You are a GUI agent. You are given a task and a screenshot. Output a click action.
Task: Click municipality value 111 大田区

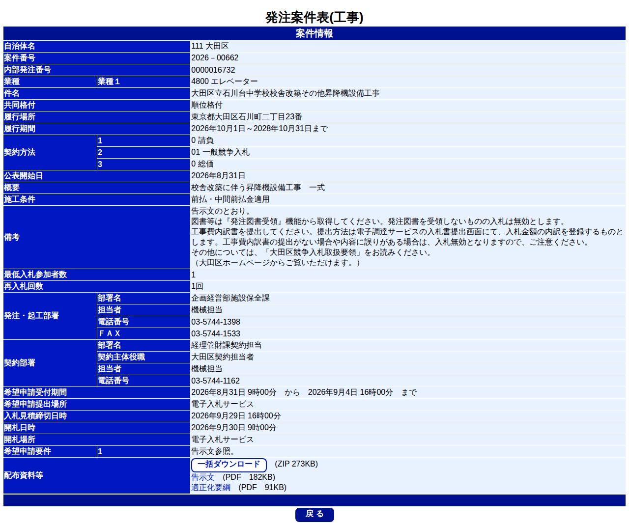click(x=210, y=46)
